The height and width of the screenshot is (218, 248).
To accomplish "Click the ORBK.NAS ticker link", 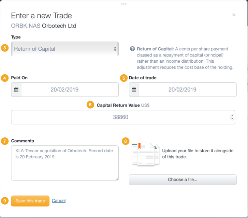I will click(x=26, y=26).
